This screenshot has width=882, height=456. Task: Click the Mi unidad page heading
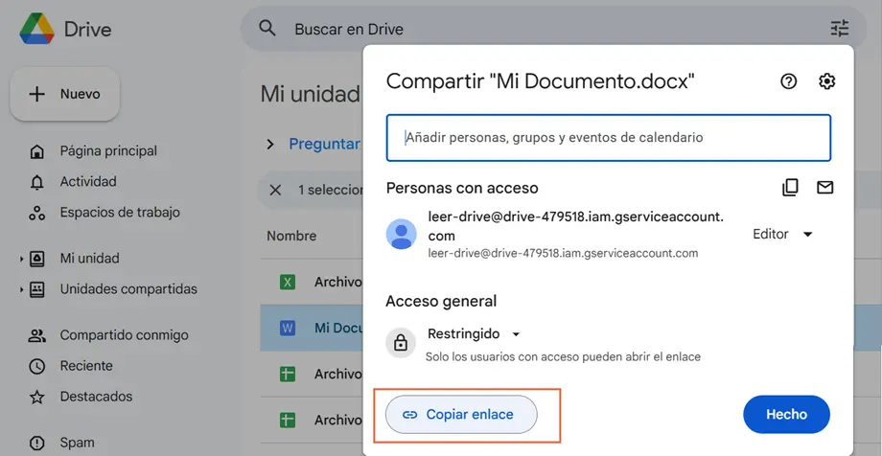click(310, 94)
